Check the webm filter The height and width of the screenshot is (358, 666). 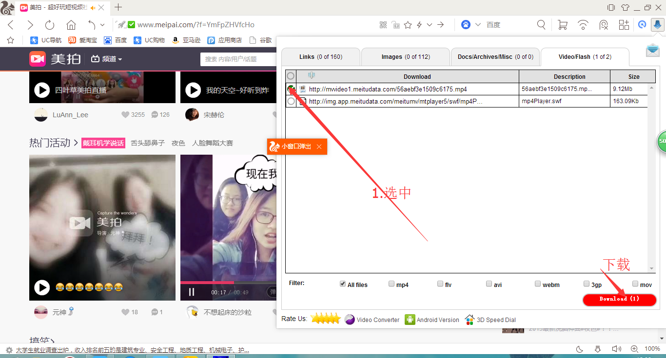click(x=537, y=284)
